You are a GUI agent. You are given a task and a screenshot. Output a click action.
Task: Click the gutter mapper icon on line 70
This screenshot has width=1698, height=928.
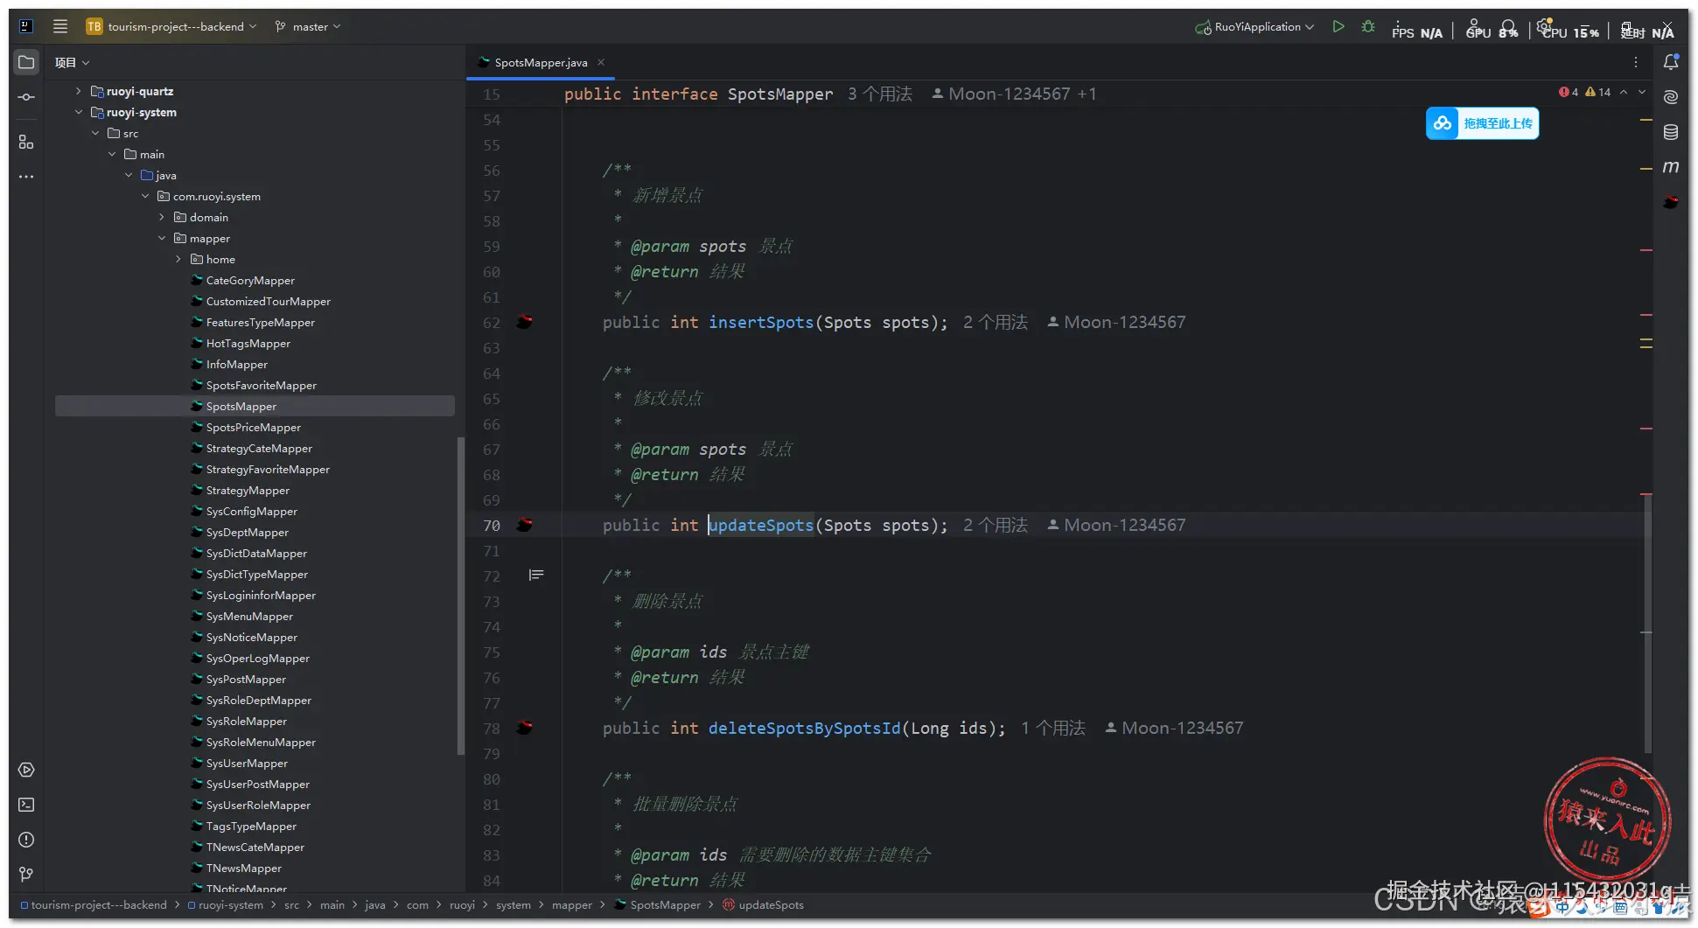click(x=525, y=525)
